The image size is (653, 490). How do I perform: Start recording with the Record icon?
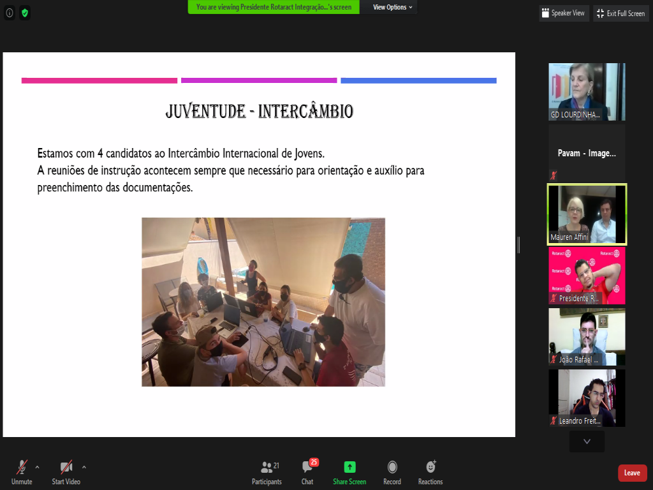392,467
